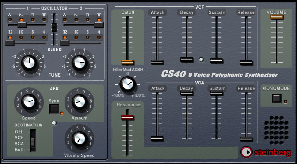This screenshot has width=297, height=164.
Task: Set LFO destination to Both
Action: tap(20, 150)
